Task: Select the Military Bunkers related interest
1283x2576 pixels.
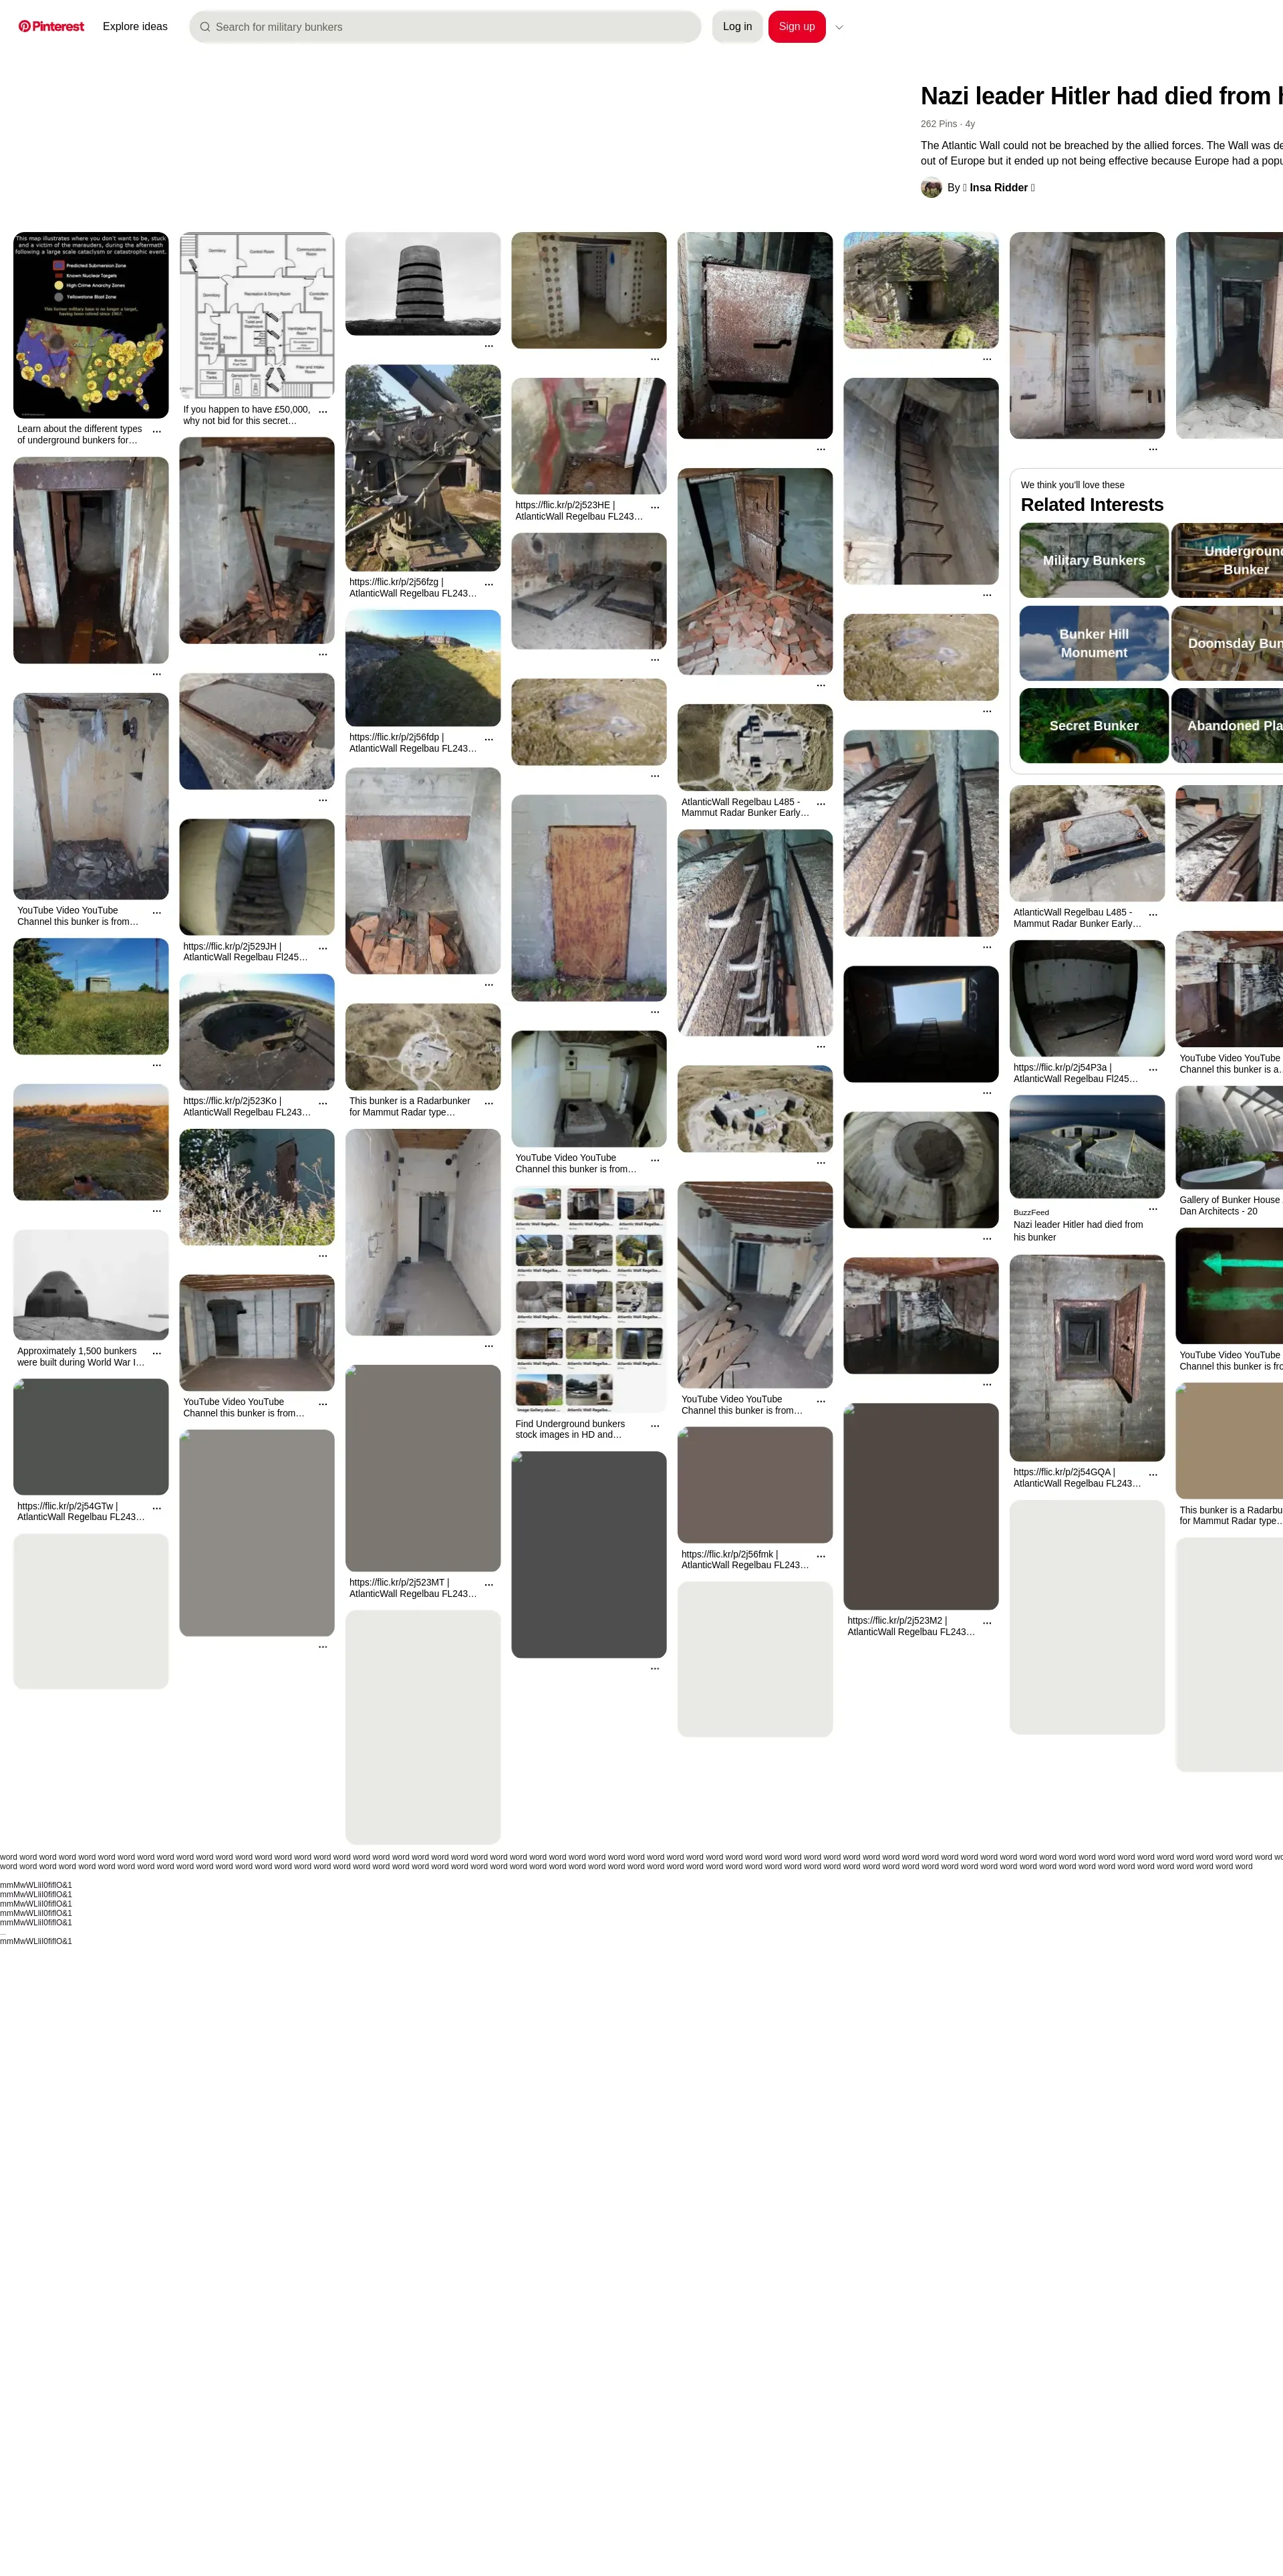Action: pos(1094,561)
